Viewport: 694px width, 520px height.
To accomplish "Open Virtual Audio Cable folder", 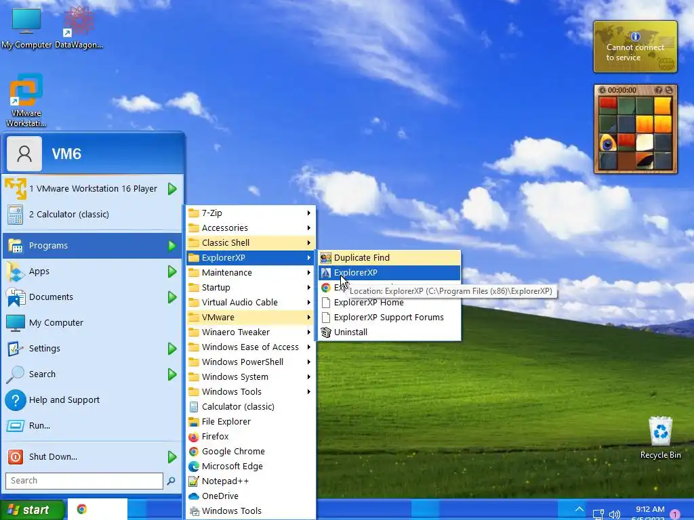I will [251, 303].
